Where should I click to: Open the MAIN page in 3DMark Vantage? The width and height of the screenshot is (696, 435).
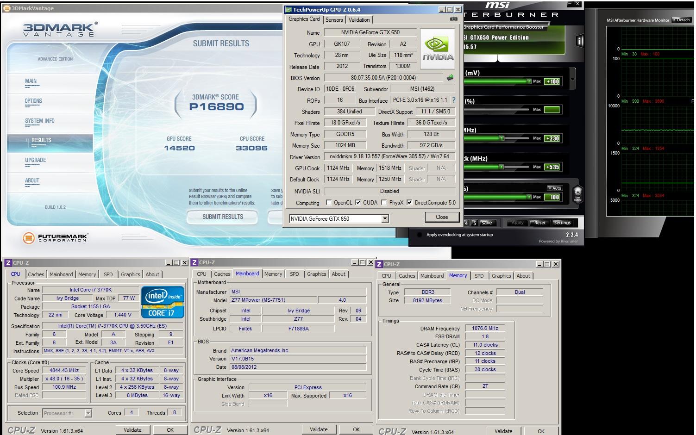[31, 81]
